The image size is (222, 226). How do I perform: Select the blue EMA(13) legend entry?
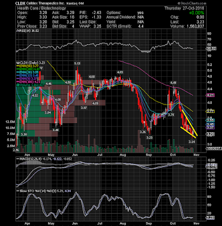click(28, 75)
